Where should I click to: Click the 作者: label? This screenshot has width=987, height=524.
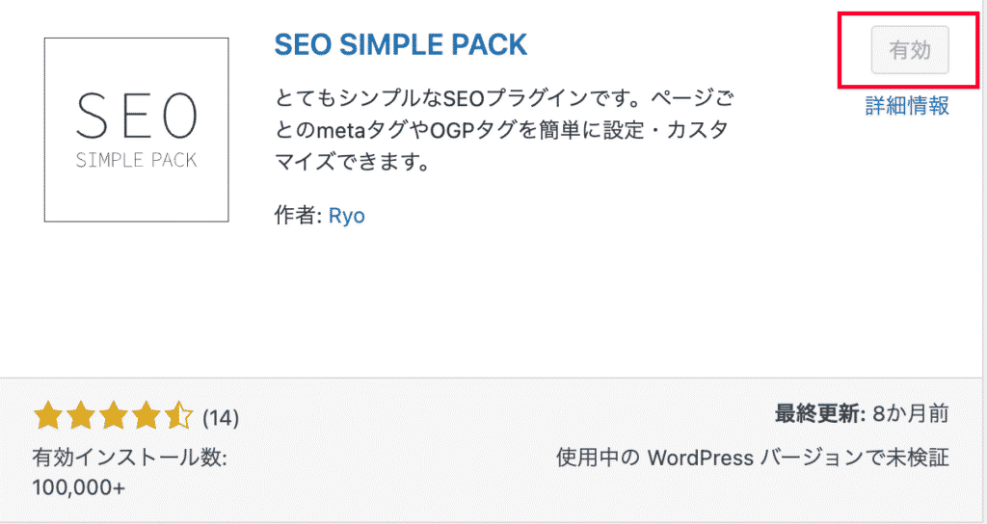coord(296,216)
